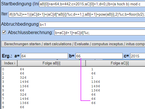Screen dimensions: 145x109
Task: Select aB value 1496 in row index 7
Action: (x=24, y=99)
